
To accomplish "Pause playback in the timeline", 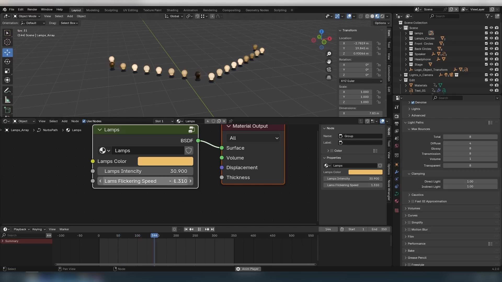I will (x=199, y=229).
